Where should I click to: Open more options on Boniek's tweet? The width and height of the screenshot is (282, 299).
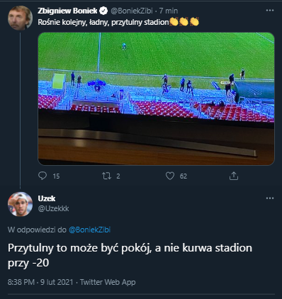pyautogui.click(x=270, y=10)
